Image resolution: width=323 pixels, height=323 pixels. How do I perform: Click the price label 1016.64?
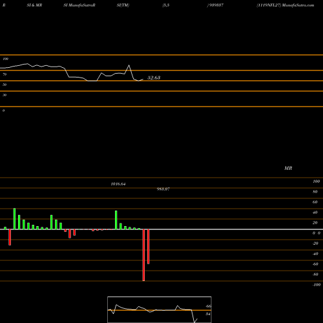pos(118,184)
